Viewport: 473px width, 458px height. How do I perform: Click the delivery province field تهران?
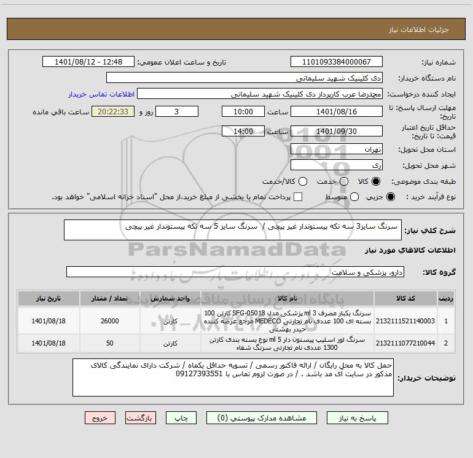pos(337,149)
